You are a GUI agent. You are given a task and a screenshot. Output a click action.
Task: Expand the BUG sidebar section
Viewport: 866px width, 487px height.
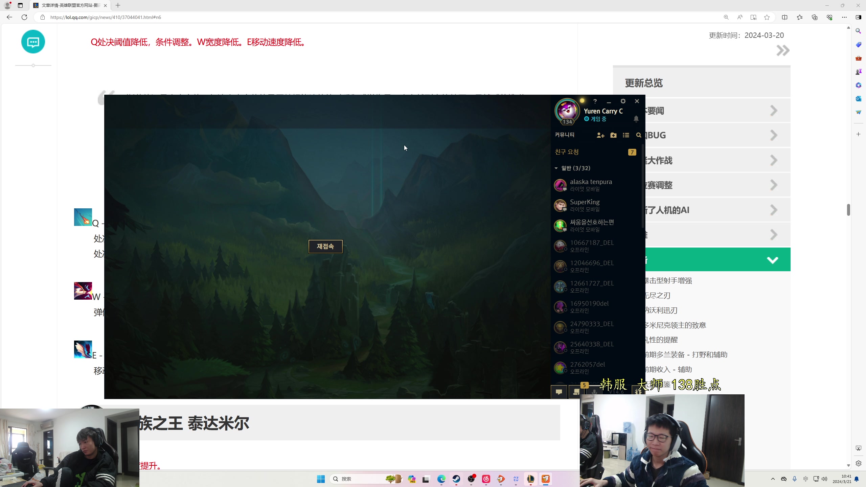(773, 135)
